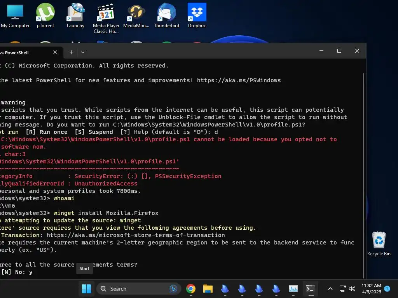
Task: Click the Windows Start button
Action: tap(86, 289)
